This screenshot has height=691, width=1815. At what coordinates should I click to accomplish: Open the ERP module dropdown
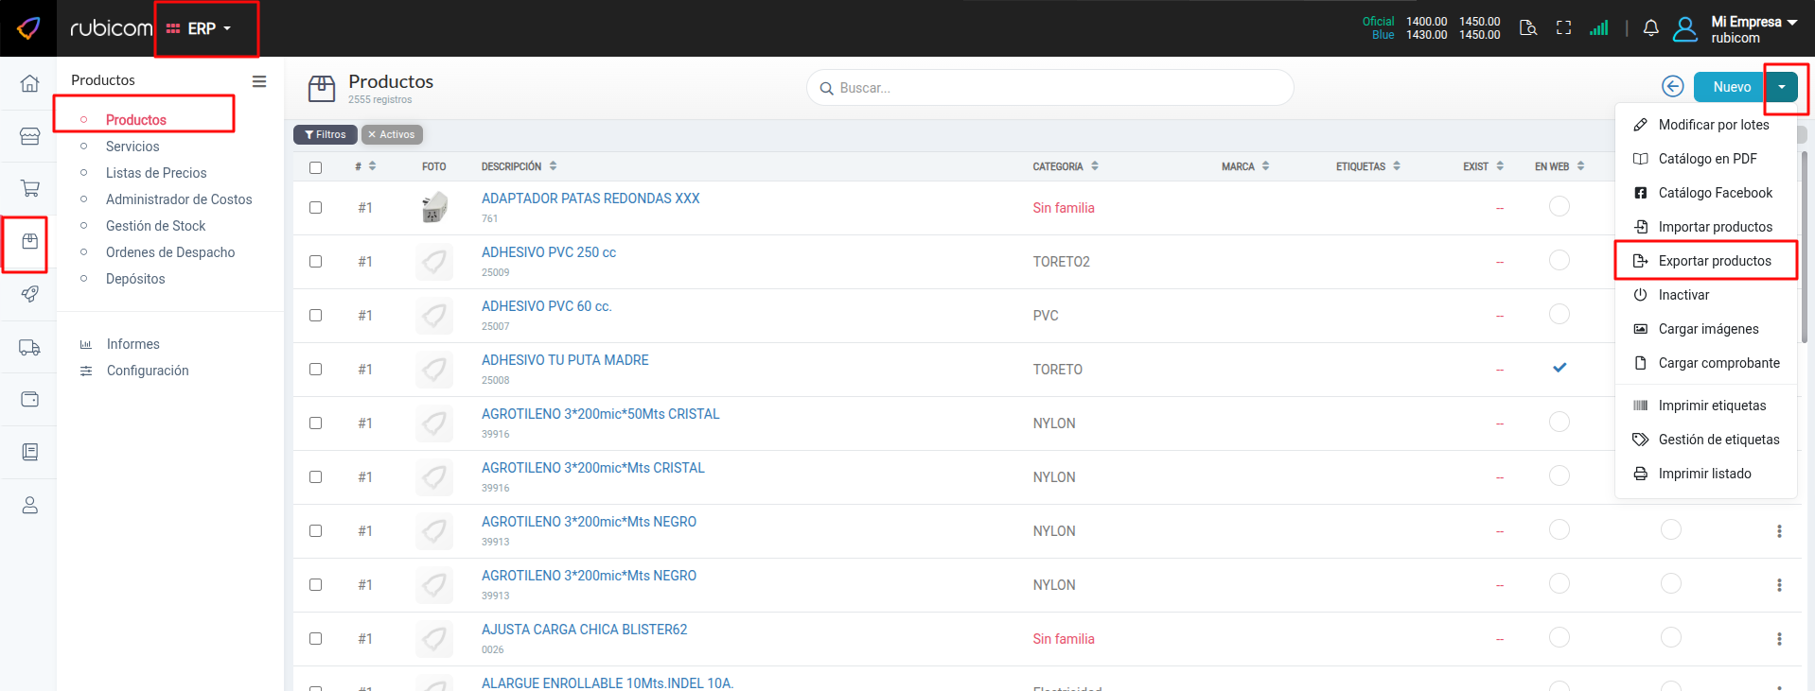200,29
